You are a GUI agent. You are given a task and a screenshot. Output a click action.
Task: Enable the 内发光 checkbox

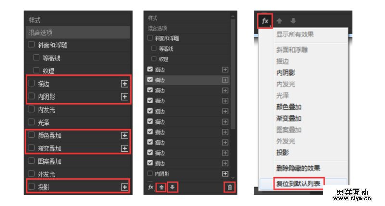(31, 110)
